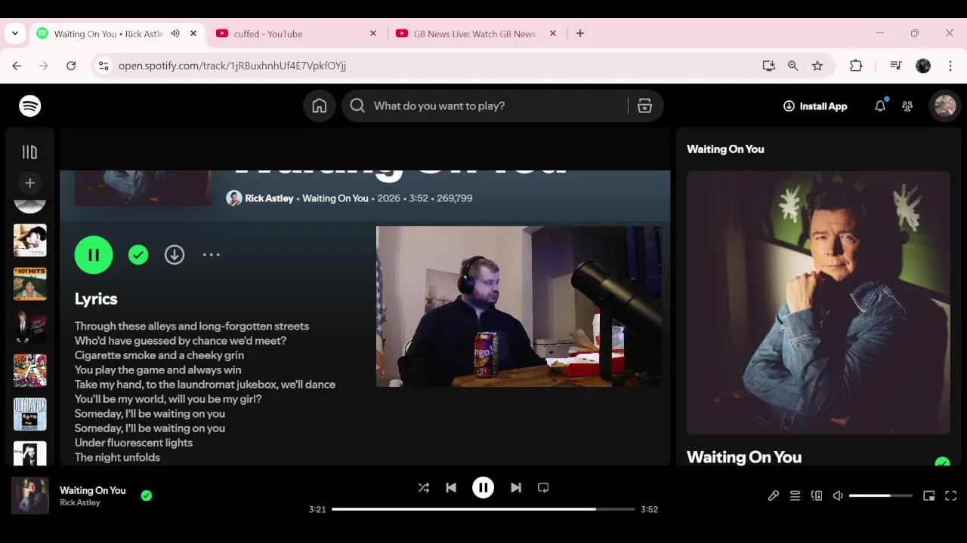Toggle liked checkmark in now-playing bar

point(147,495)
